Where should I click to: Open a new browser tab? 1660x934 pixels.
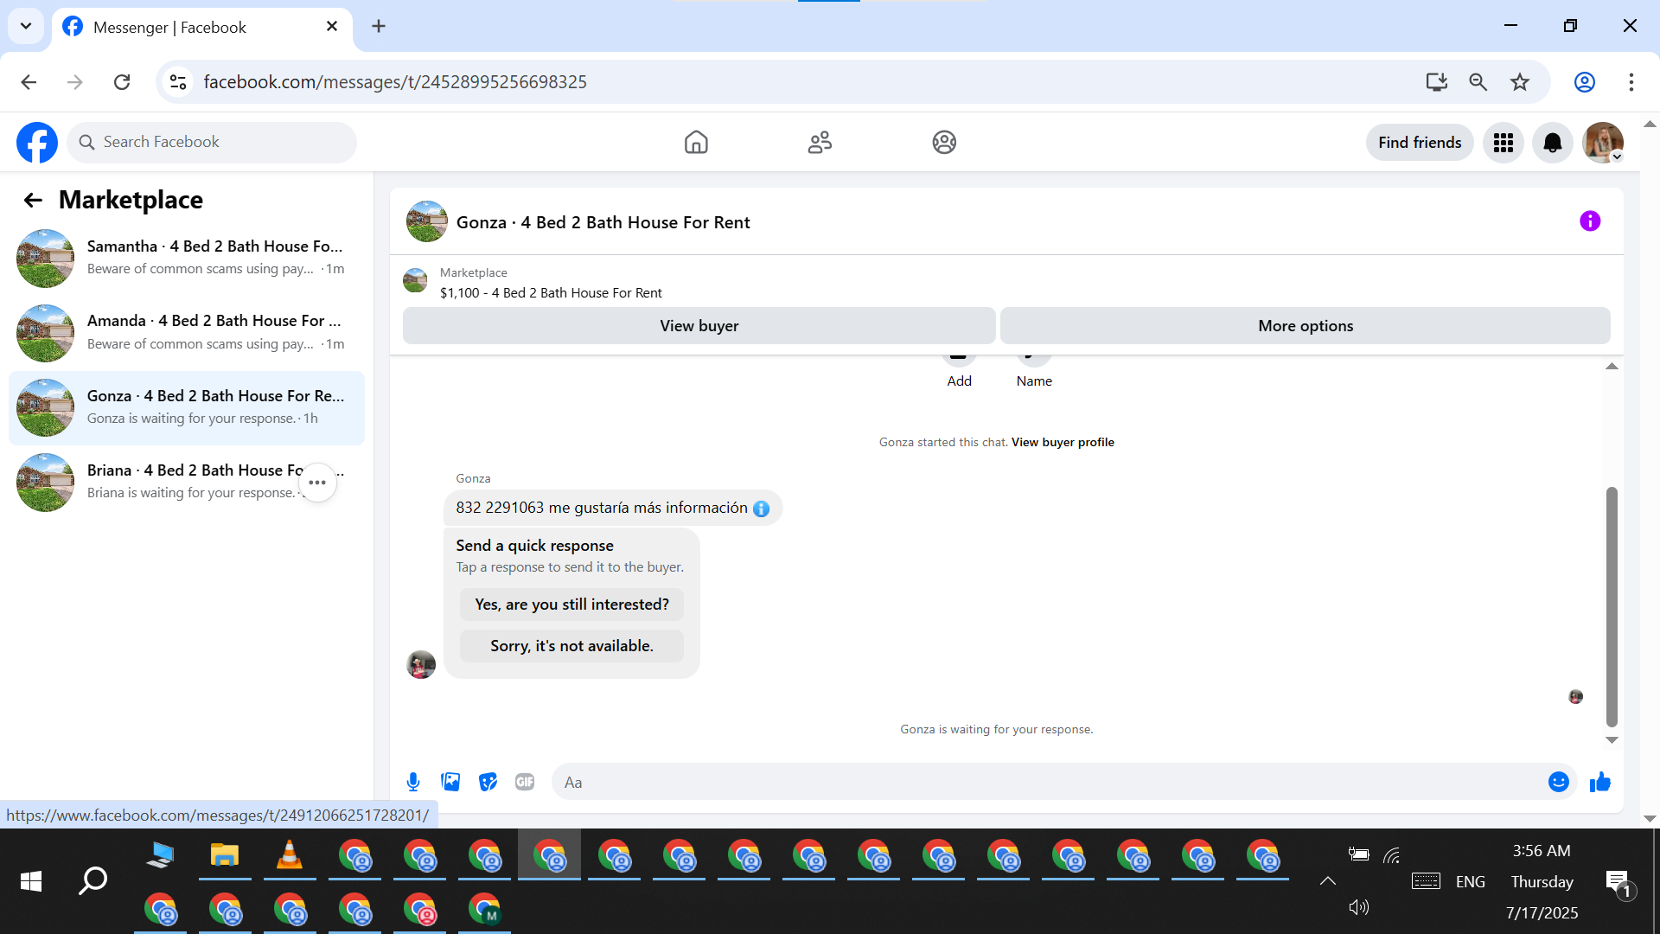coord(379,26)
